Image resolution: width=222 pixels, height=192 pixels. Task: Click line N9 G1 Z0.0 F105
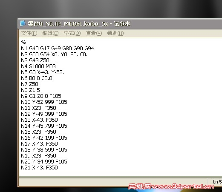(41, 96)
